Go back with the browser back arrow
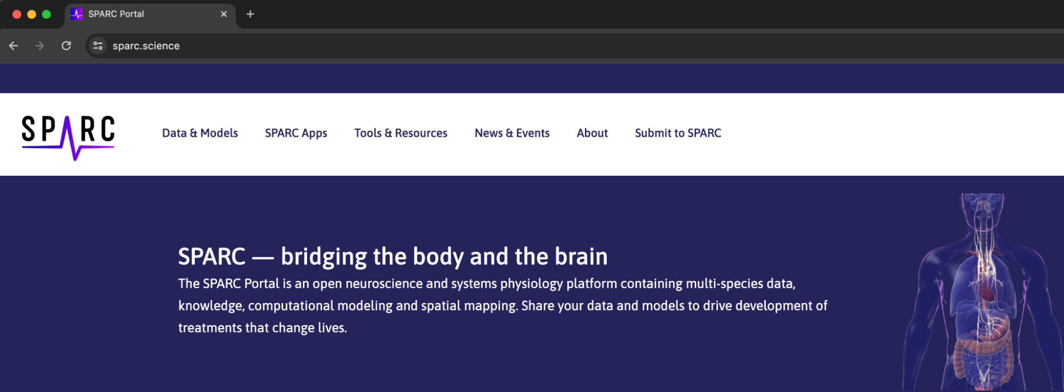This screenshot has width=1064, height=392. 14,46
